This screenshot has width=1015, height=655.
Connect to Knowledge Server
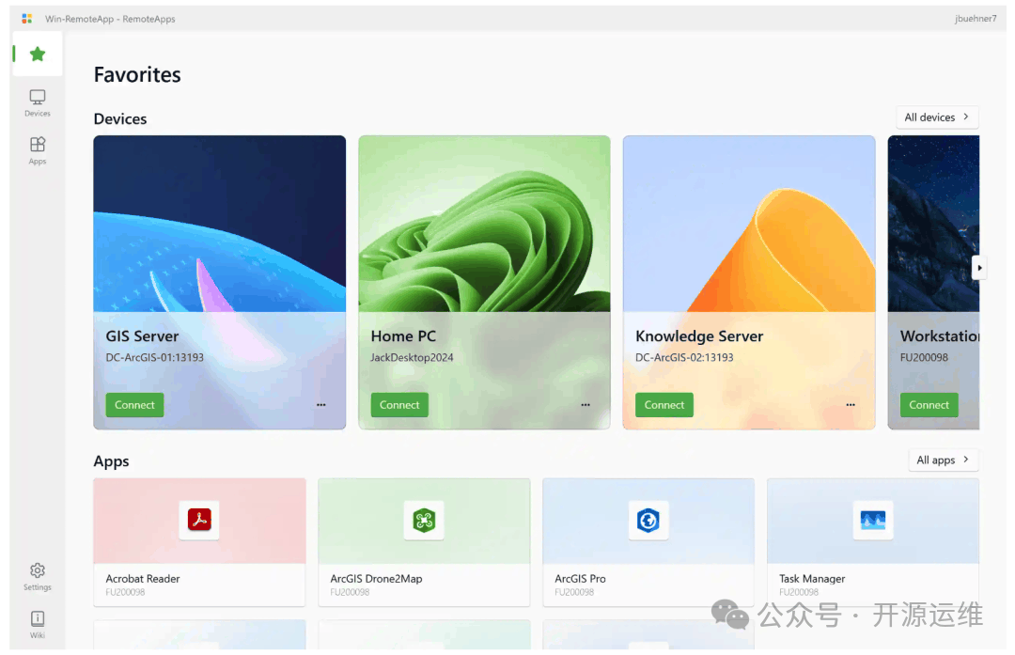[x=664, y=404]
